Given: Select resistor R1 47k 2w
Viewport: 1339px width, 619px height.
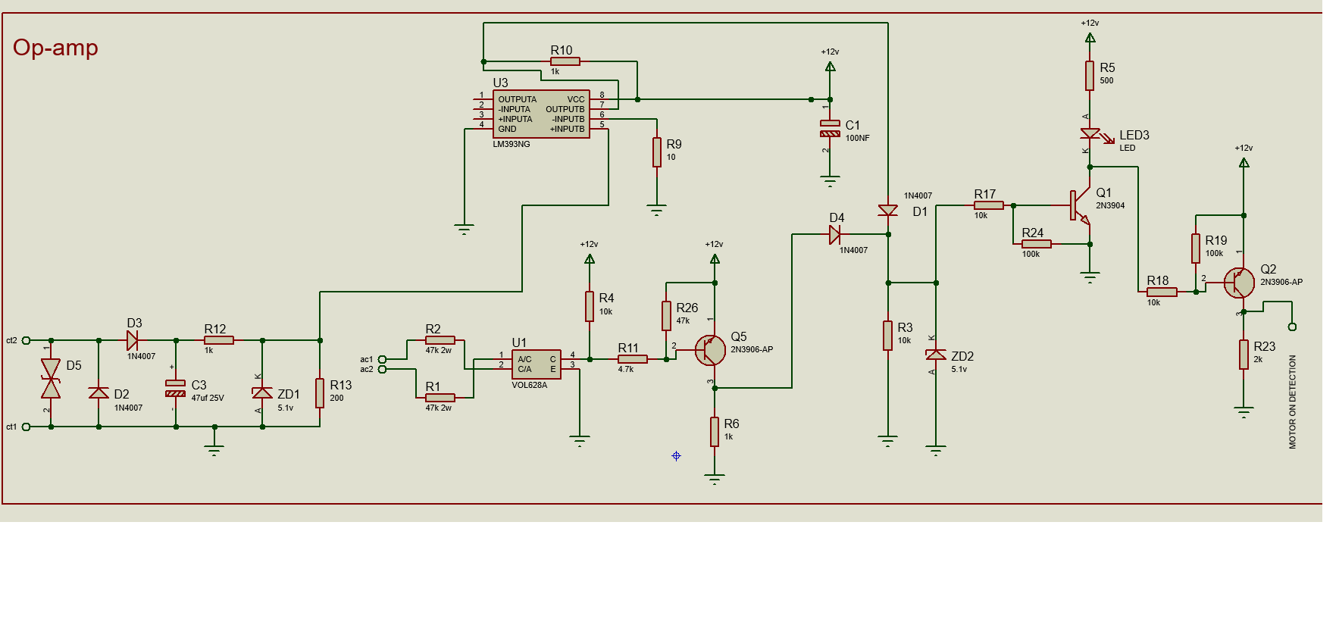Looking at the screenshot, I should [x=440, y=398].
